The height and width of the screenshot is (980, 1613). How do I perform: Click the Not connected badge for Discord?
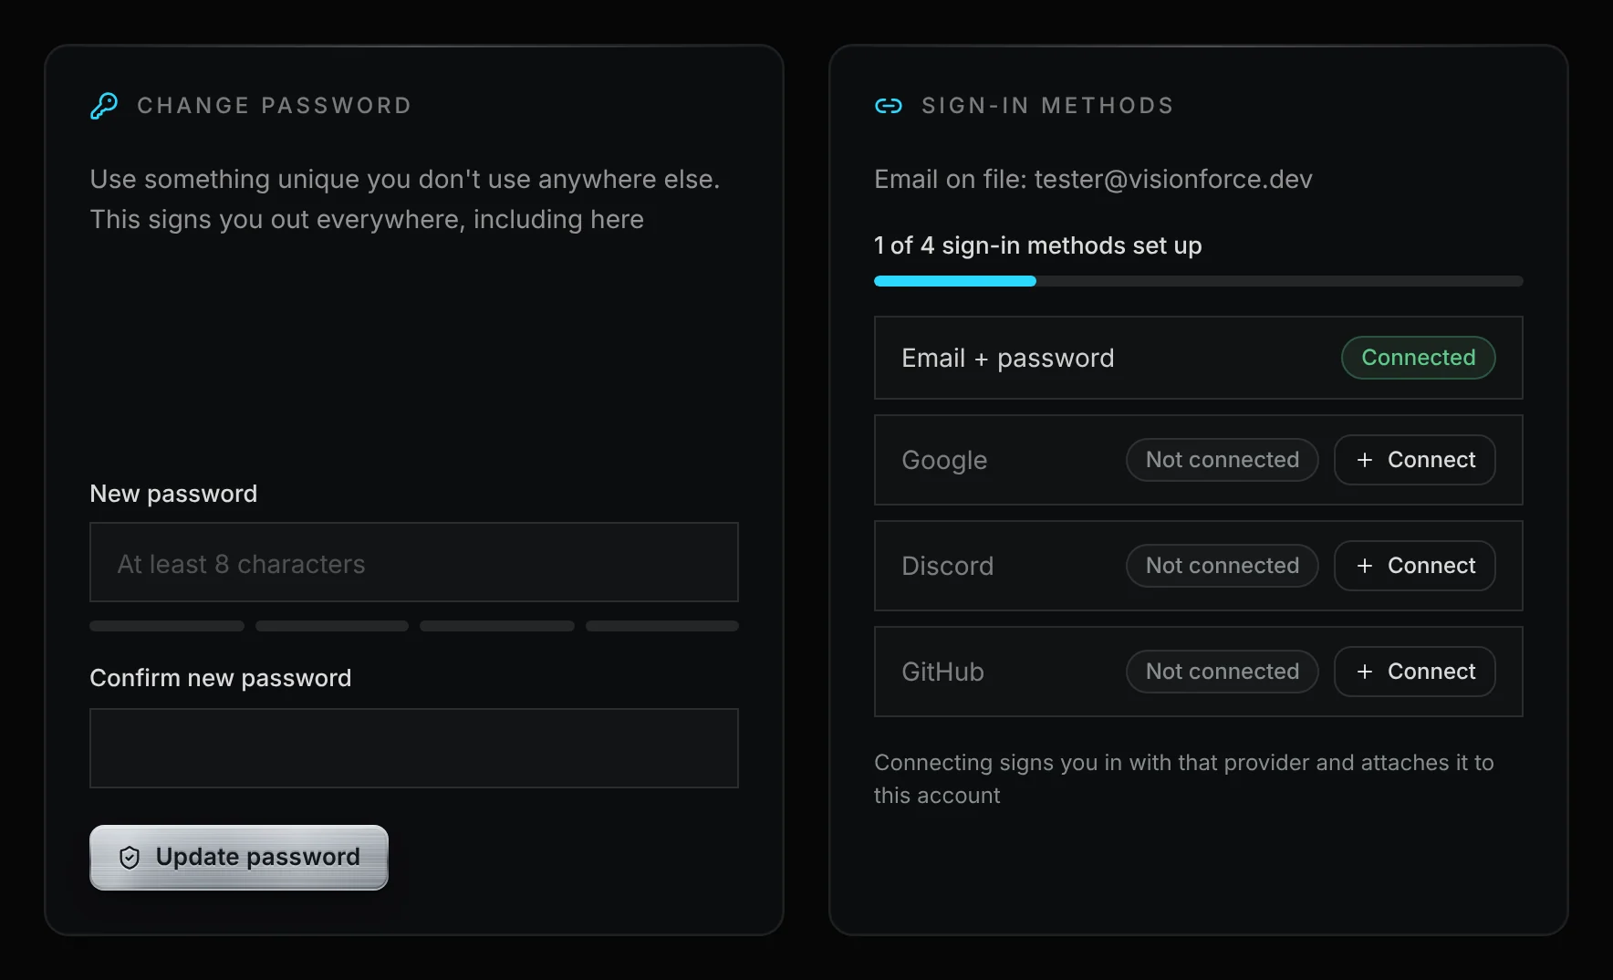[x=1223, y=566]
